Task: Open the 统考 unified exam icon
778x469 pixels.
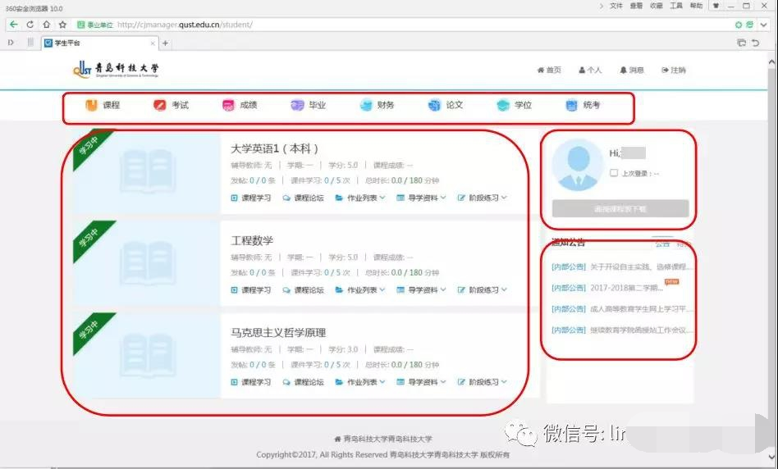Action: pyautogui.click(x=571, y=105)
